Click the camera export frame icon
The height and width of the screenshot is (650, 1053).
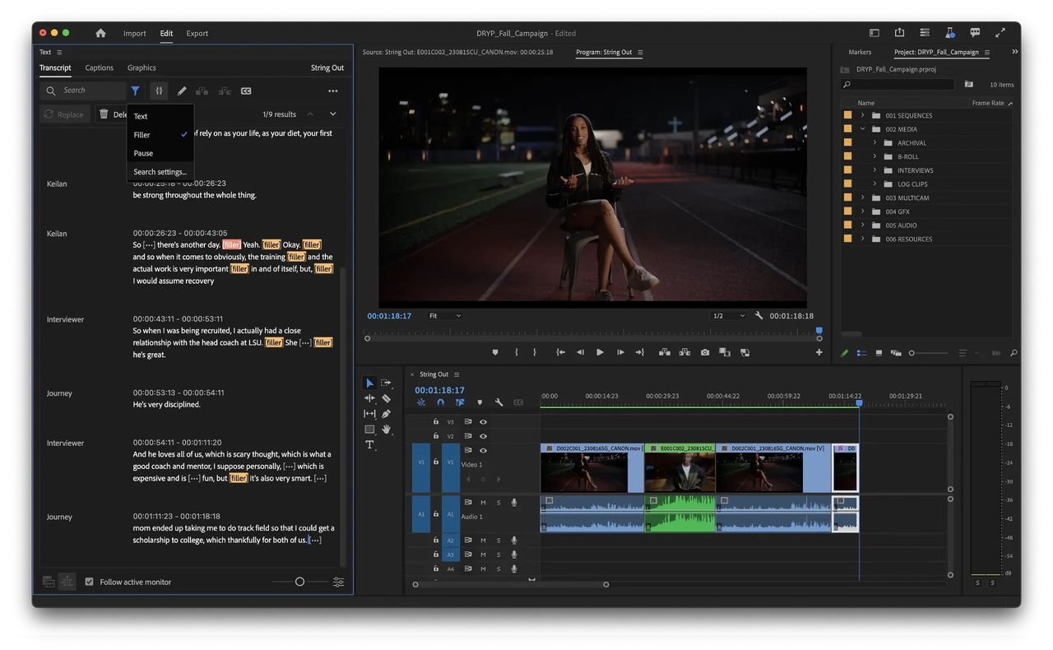705,352
